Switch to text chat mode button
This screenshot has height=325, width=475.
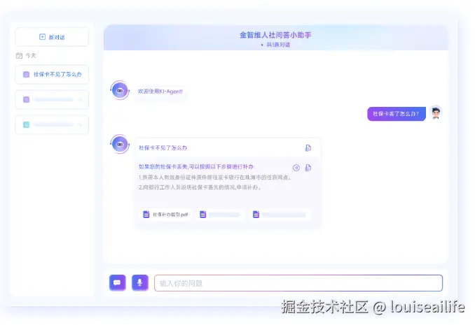click(x=118, y=282)
